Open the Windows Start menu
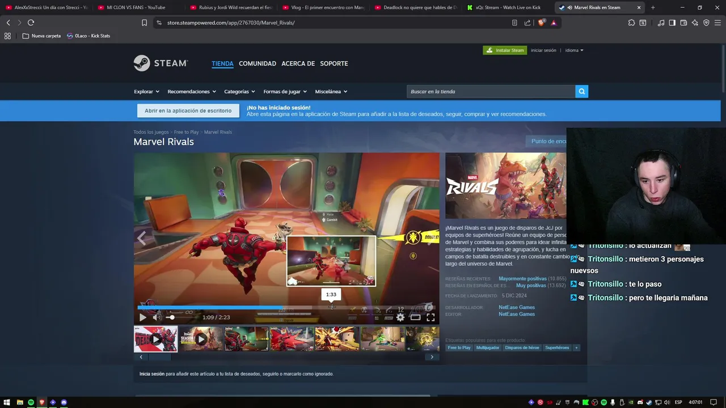The height and width of the screenshot is (408, 726). coord(7,402)
